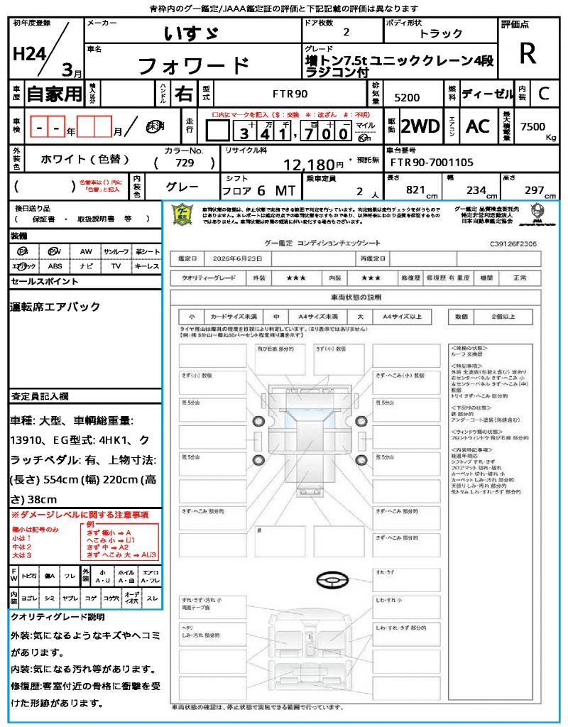Screen dimensions: 568x727
Task: Click the max load 7500 Kg
Action: pyautogui.click(x=538, y=131)
